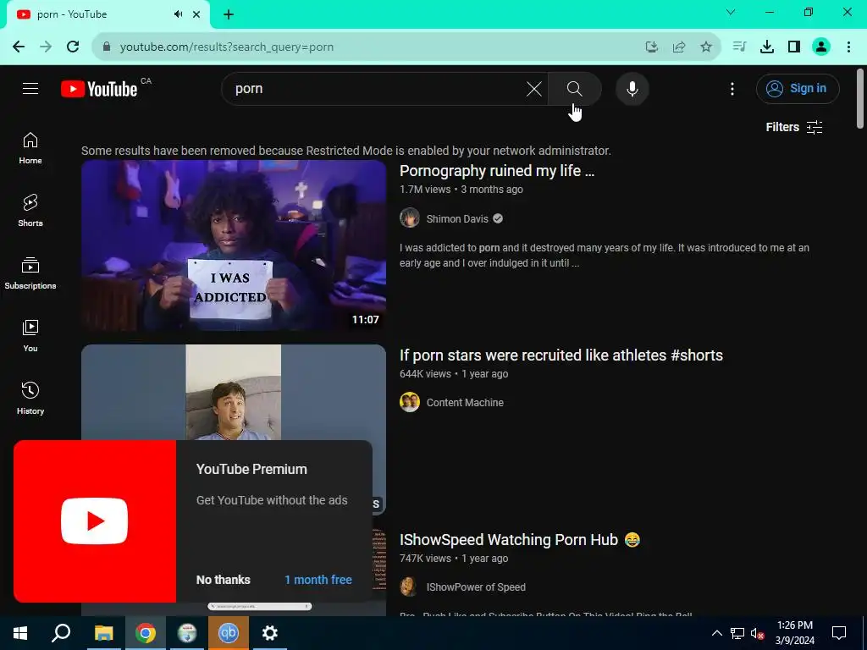Image resolution: width=867 pixels, height=650 pixels.
Task: Go back with browser back arrow
Action: coord(19,47)
